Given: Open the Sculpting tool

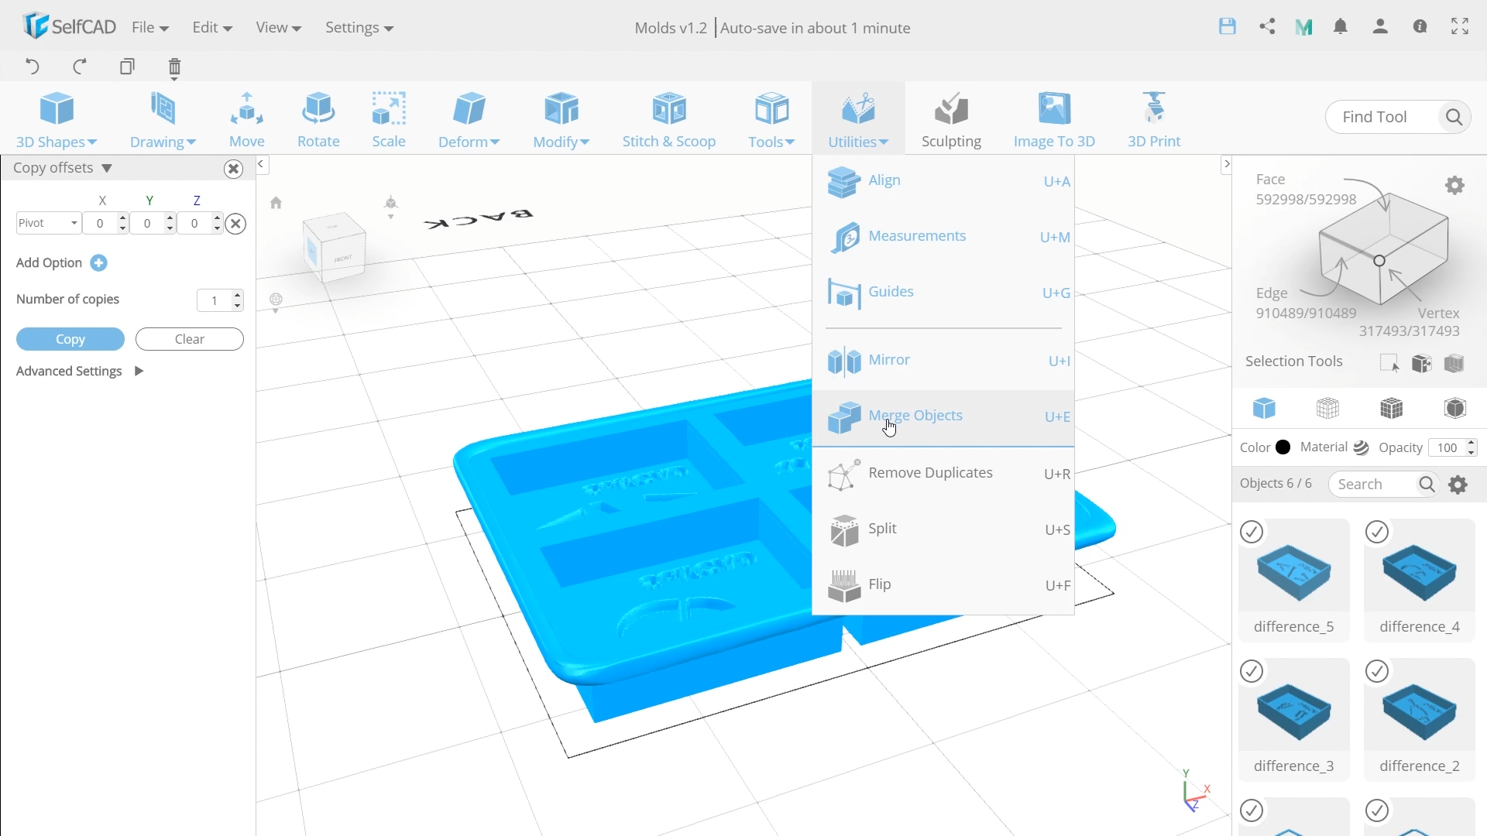Looking at the screenshot, I should click(x=952, y=120).
